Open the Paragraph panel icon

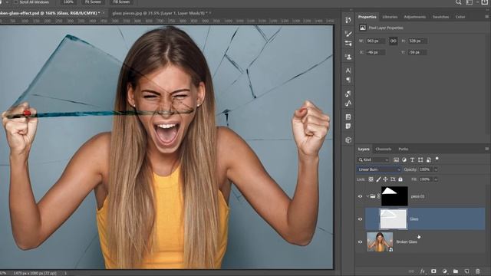(348, 80)
